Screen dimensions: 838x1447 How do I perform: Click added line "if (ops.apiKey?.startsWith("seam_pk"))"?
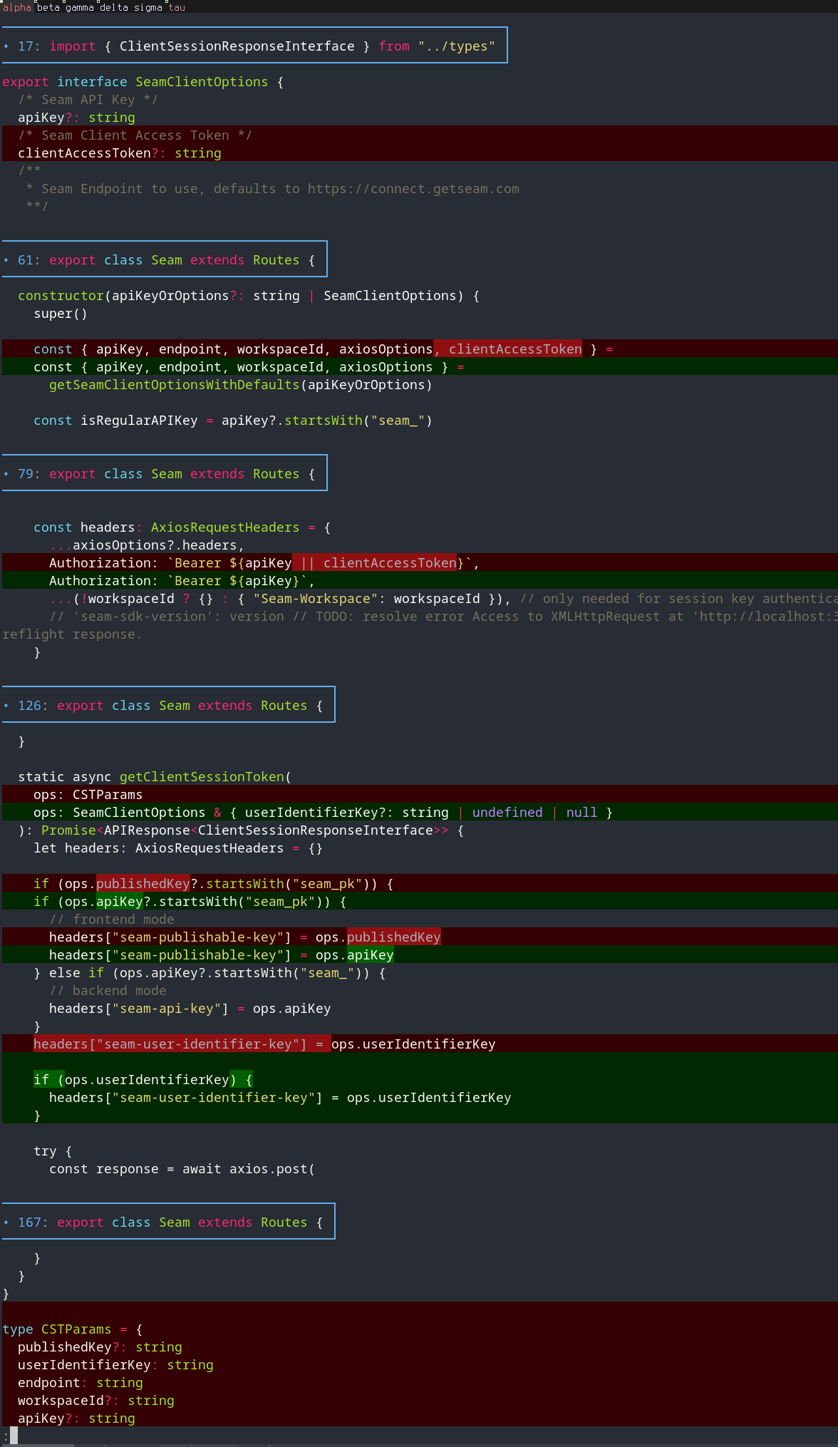coord(190,902)
